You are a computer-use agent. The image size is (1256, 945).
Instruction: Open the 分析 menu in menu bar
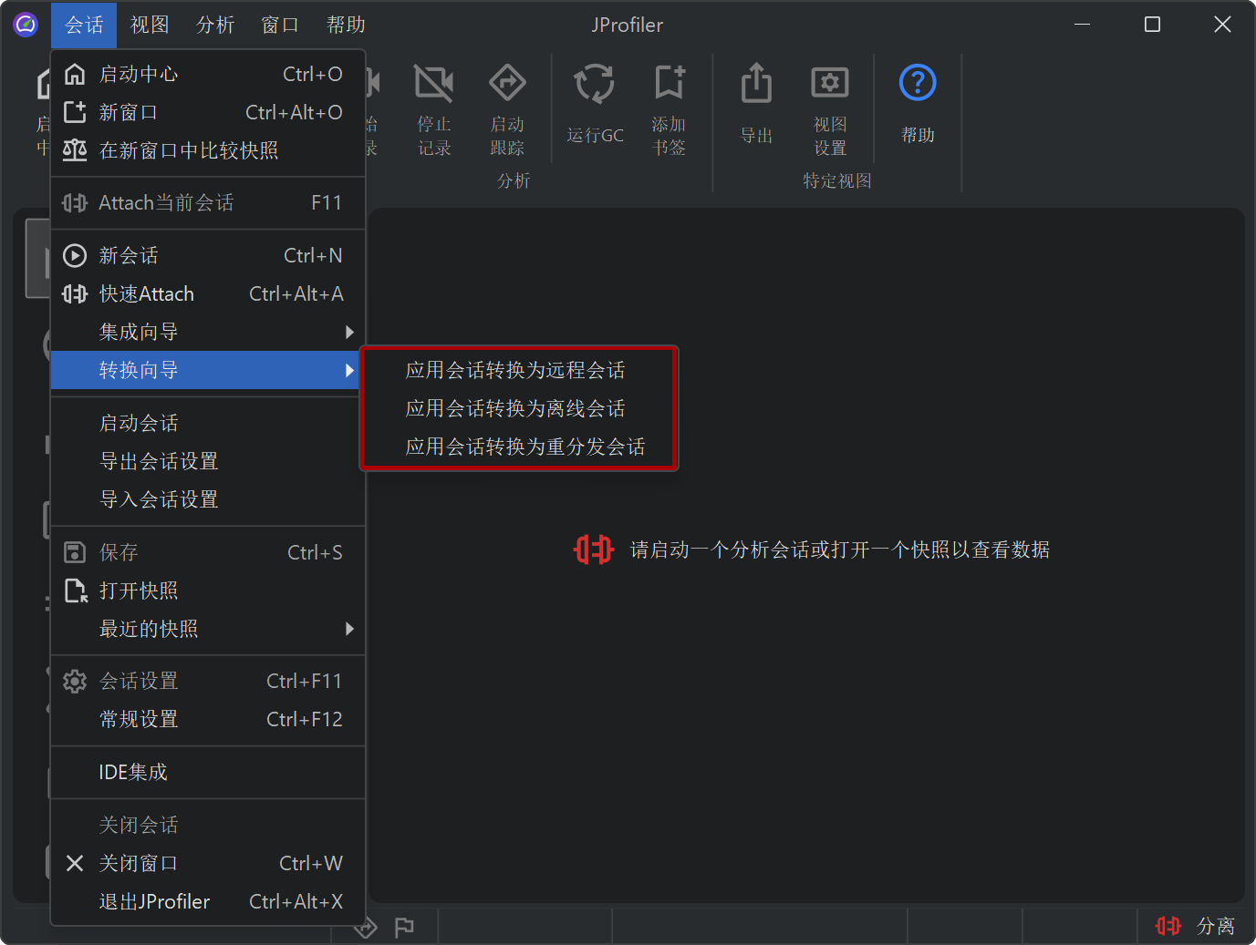pyautogui.click(x=215, y=25)
